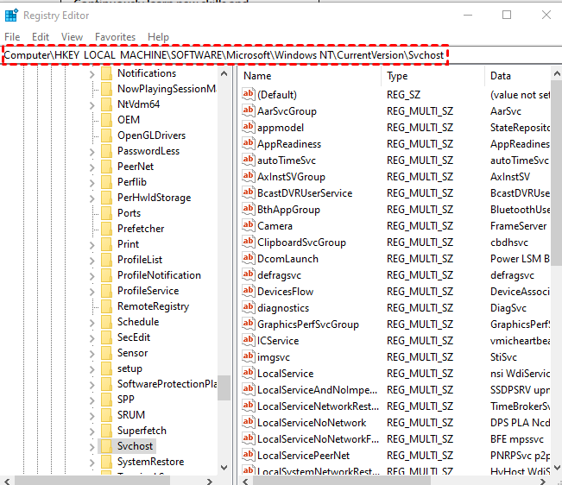Select the GraphicsPerfSvcGroup value name

point(308,324)
